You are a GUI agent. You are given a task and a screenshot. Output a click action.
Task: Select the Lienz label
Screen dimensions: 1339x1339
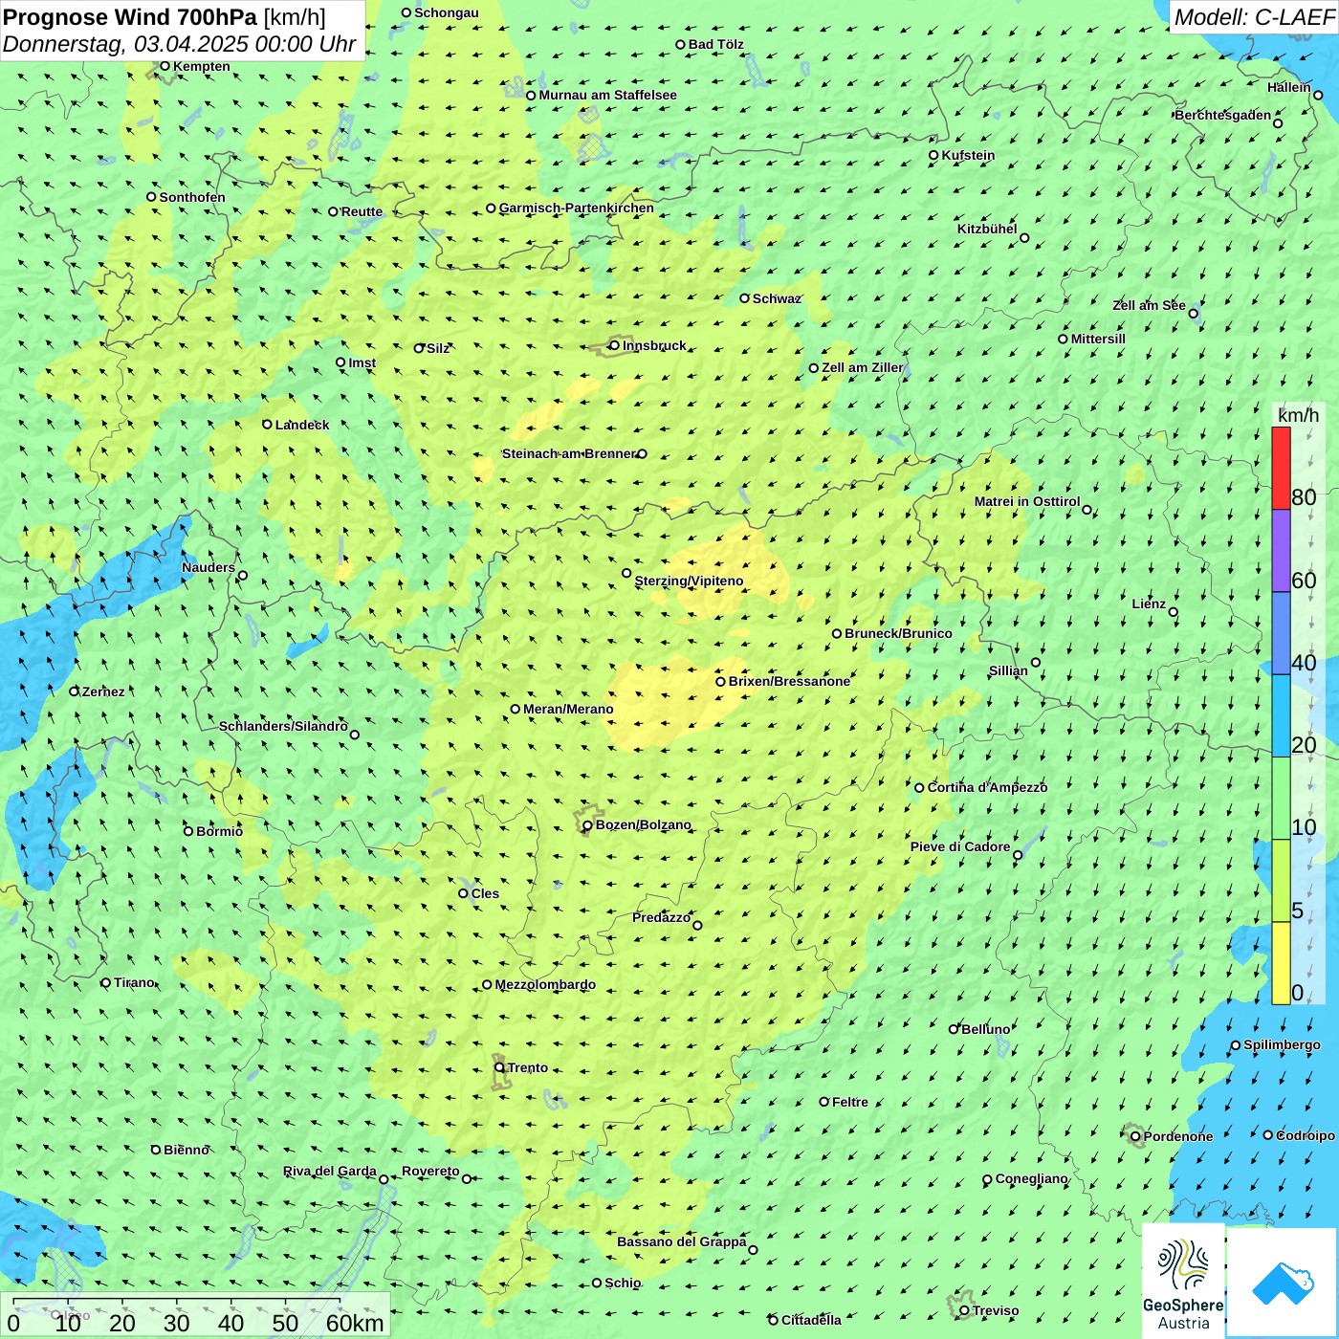(x=1149, y=604)
